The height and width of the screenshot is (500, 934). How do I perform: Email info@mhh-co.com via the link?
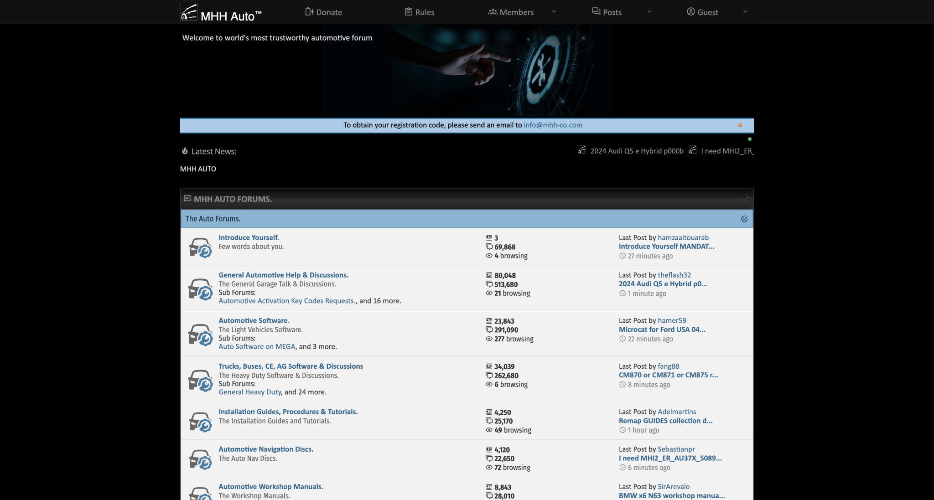553,125
